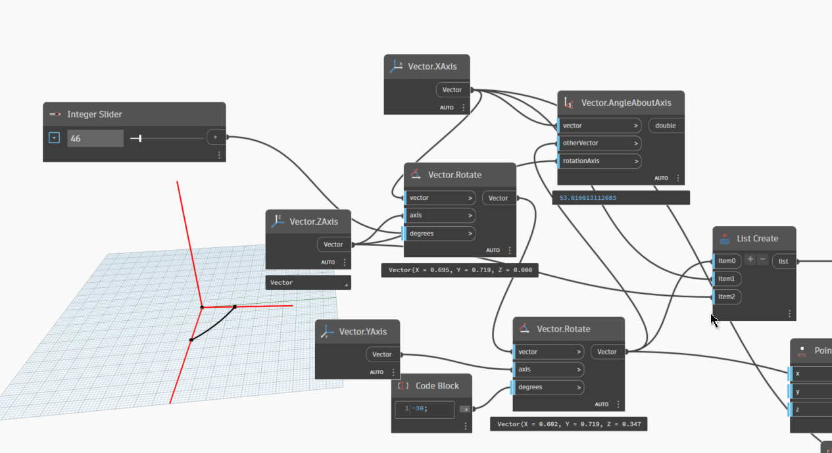
Task: Add an item with List Create plus button
Action: pyautogui.click(x=750, y=260)
